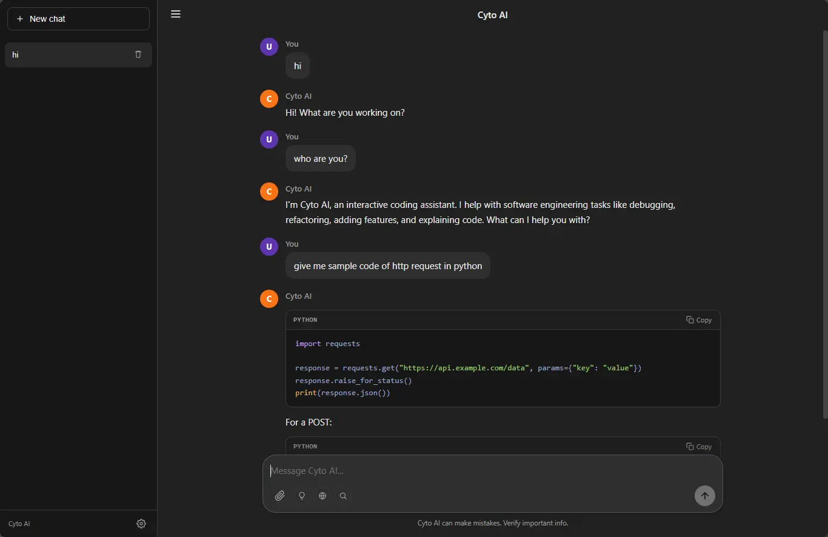This screenshot has height=537, width=828.
Task: Click the "print(response.json())" code line
Action: 342,393
